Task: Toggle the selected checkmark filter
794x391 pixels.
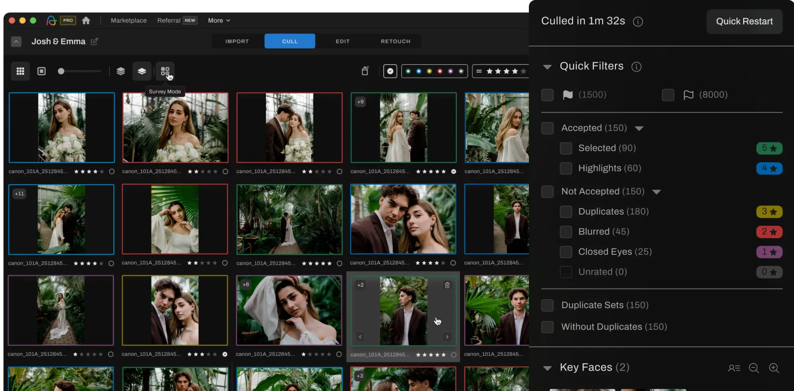Action: pyautogui.click(x=390, y=71)
